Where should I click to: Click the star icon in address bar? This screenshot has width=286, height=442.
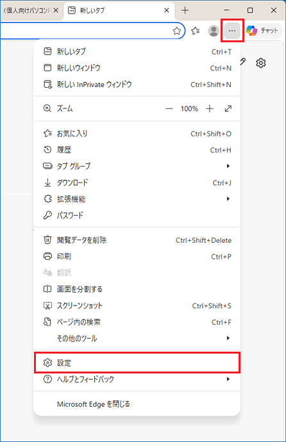(x=177, y=31)
